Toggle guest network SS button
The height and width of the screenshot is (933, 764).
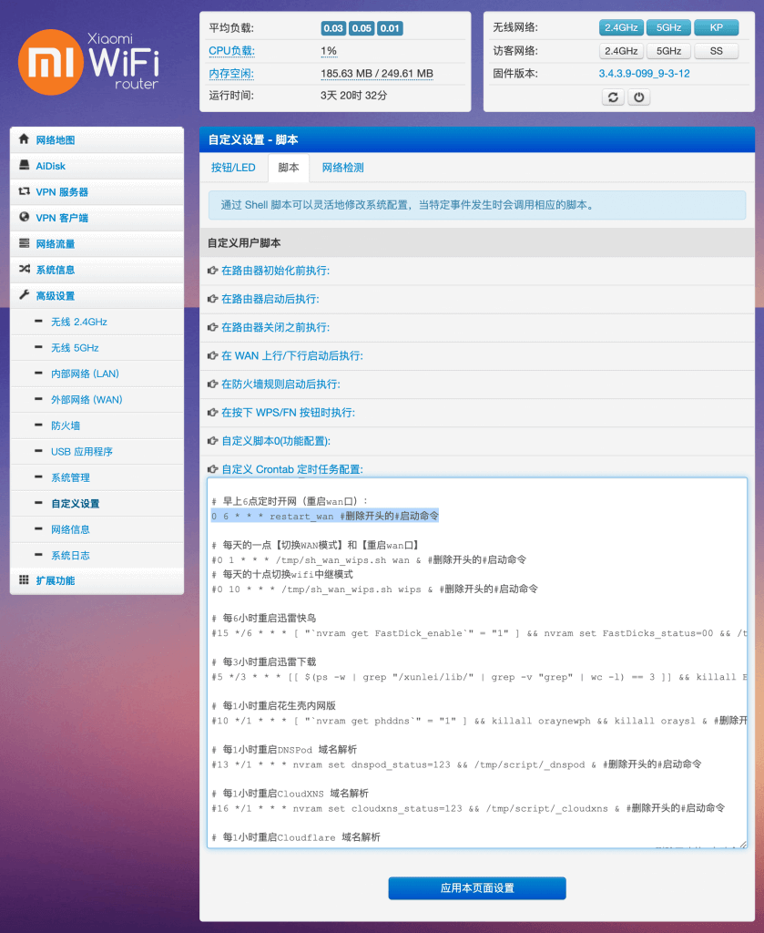pyautogui.click(x=716, y=51)
